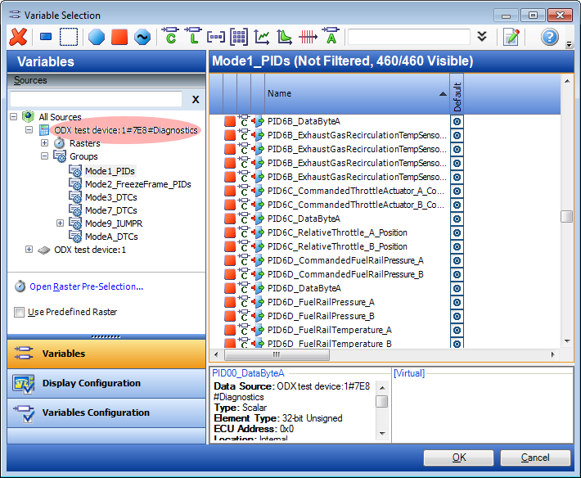Click the notepad edit icon in toolbar
Viewport: 581px width, 478px height.
[511, 37]
